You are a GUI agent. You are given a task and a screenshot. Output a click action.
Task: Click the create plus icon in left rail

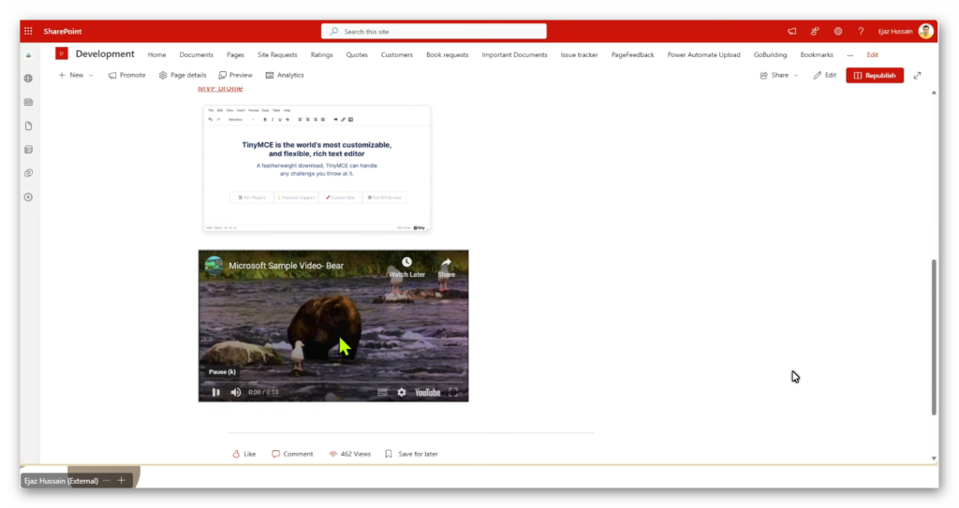click(x=28, y=197)
